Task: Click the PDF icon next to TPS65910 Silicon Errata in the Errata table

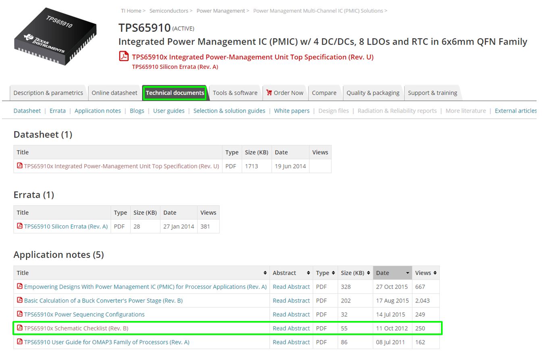Action: 19,226
